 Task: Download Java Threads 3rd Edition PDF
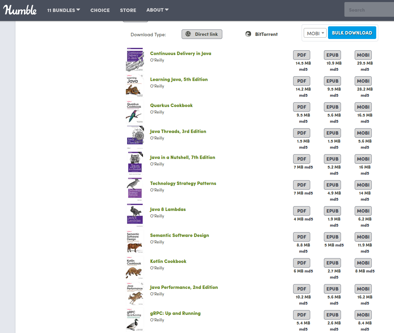click(x=302, y=133)
